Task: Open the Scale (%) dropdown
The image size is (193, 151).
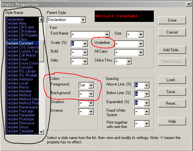Action: [85, 44]
